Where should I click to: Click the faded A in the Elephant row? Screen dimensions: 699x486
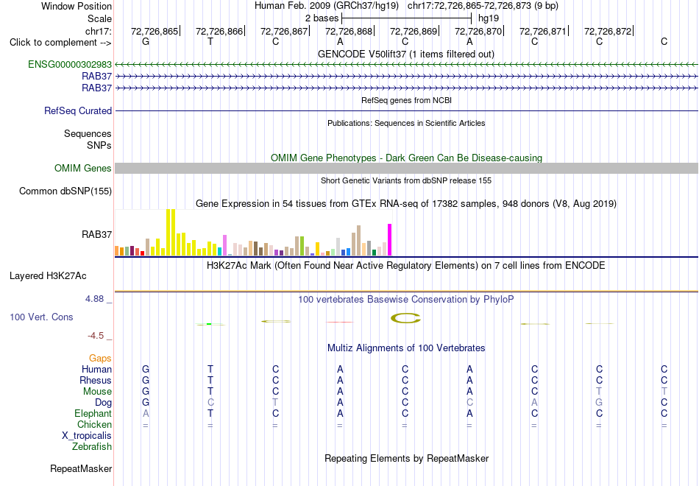tap(146, 414)
